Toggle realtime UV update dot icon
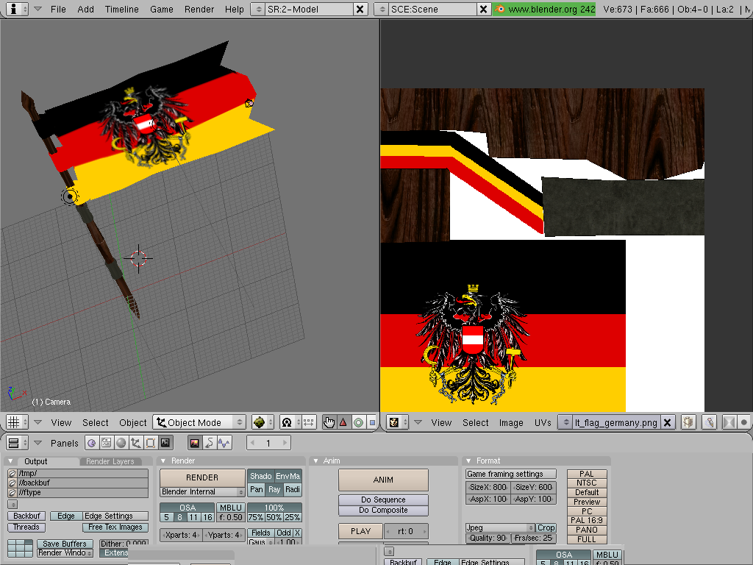Screen dimensions: 753x565 tap(744, 422)
